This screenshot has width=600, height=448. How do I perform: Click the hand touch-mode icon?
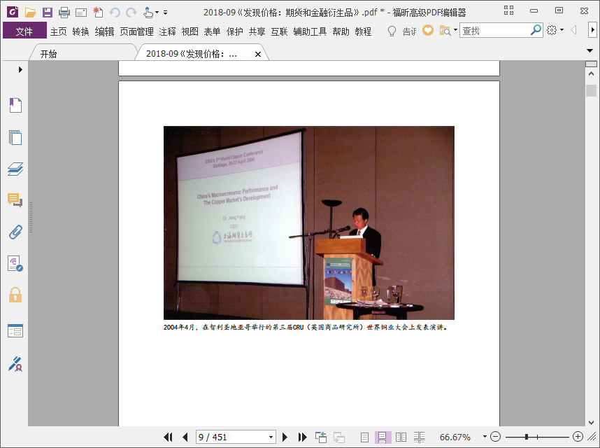[x=148, y=13]
